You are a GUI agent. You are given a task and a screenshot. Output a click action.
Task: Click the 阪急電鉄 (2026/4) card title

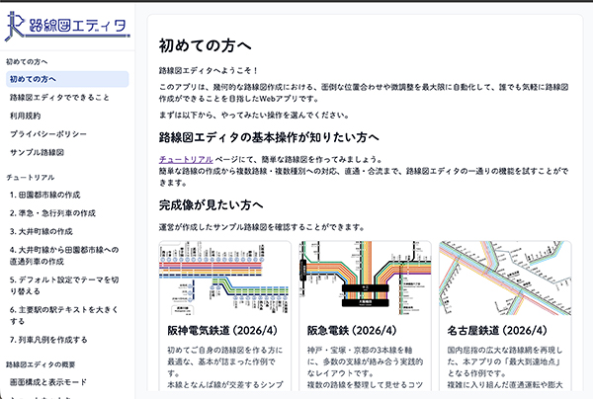352,331
